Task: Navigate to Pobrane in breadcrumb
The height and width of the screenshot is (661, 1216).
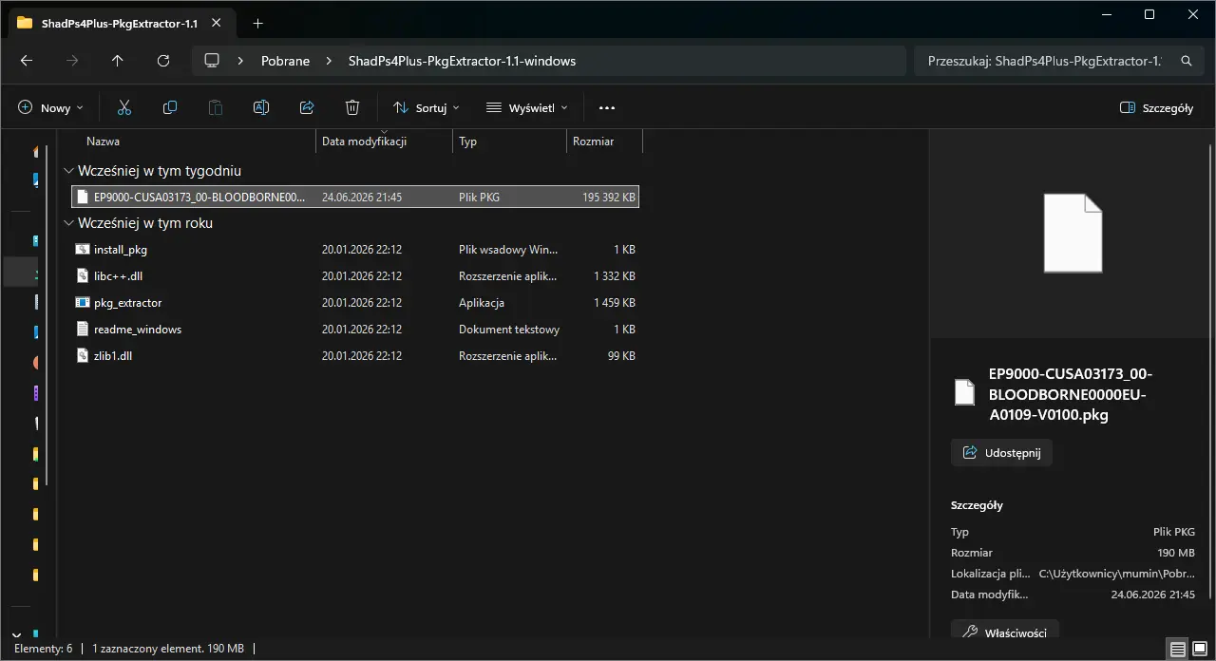Action: click(285, 61)
